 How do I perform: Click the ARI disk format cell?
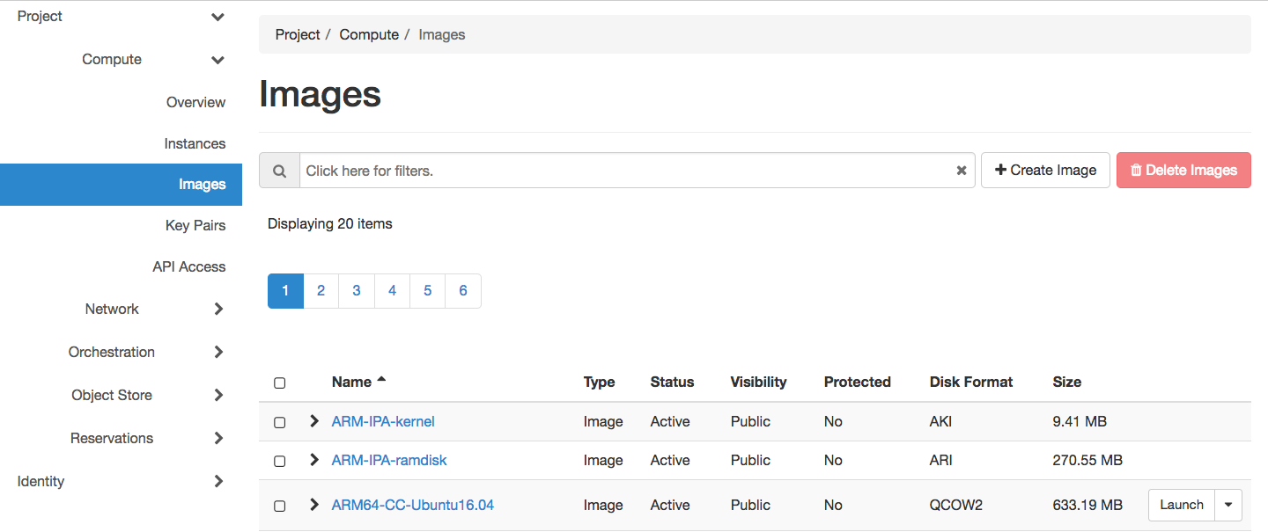[940, 460]
